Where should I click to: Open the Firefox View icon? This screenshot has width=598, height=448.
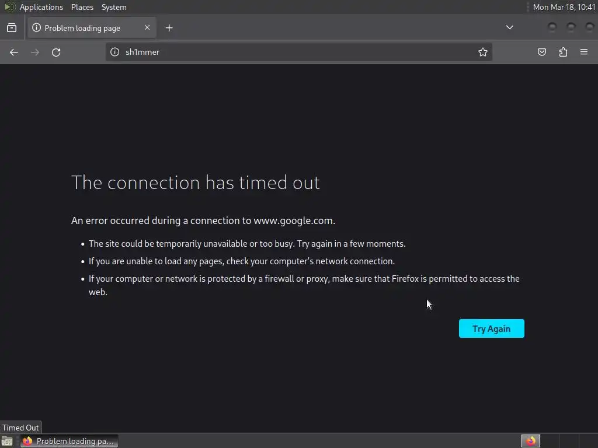pyautogui.click(x=12, y=28)
